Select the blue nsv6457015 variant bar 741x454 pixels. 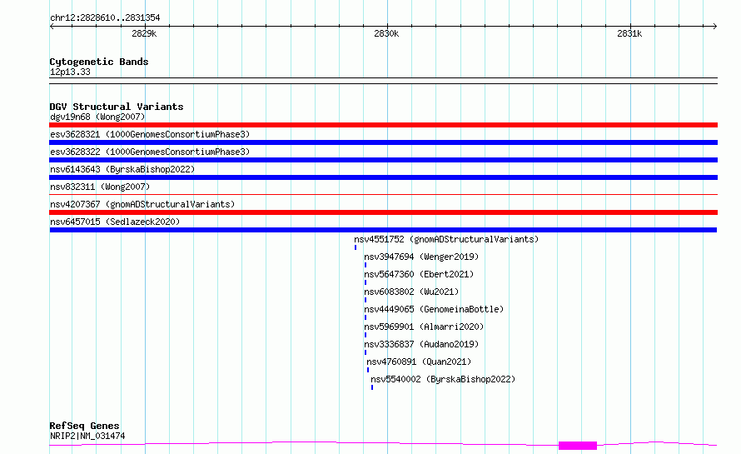pos(383,230)
